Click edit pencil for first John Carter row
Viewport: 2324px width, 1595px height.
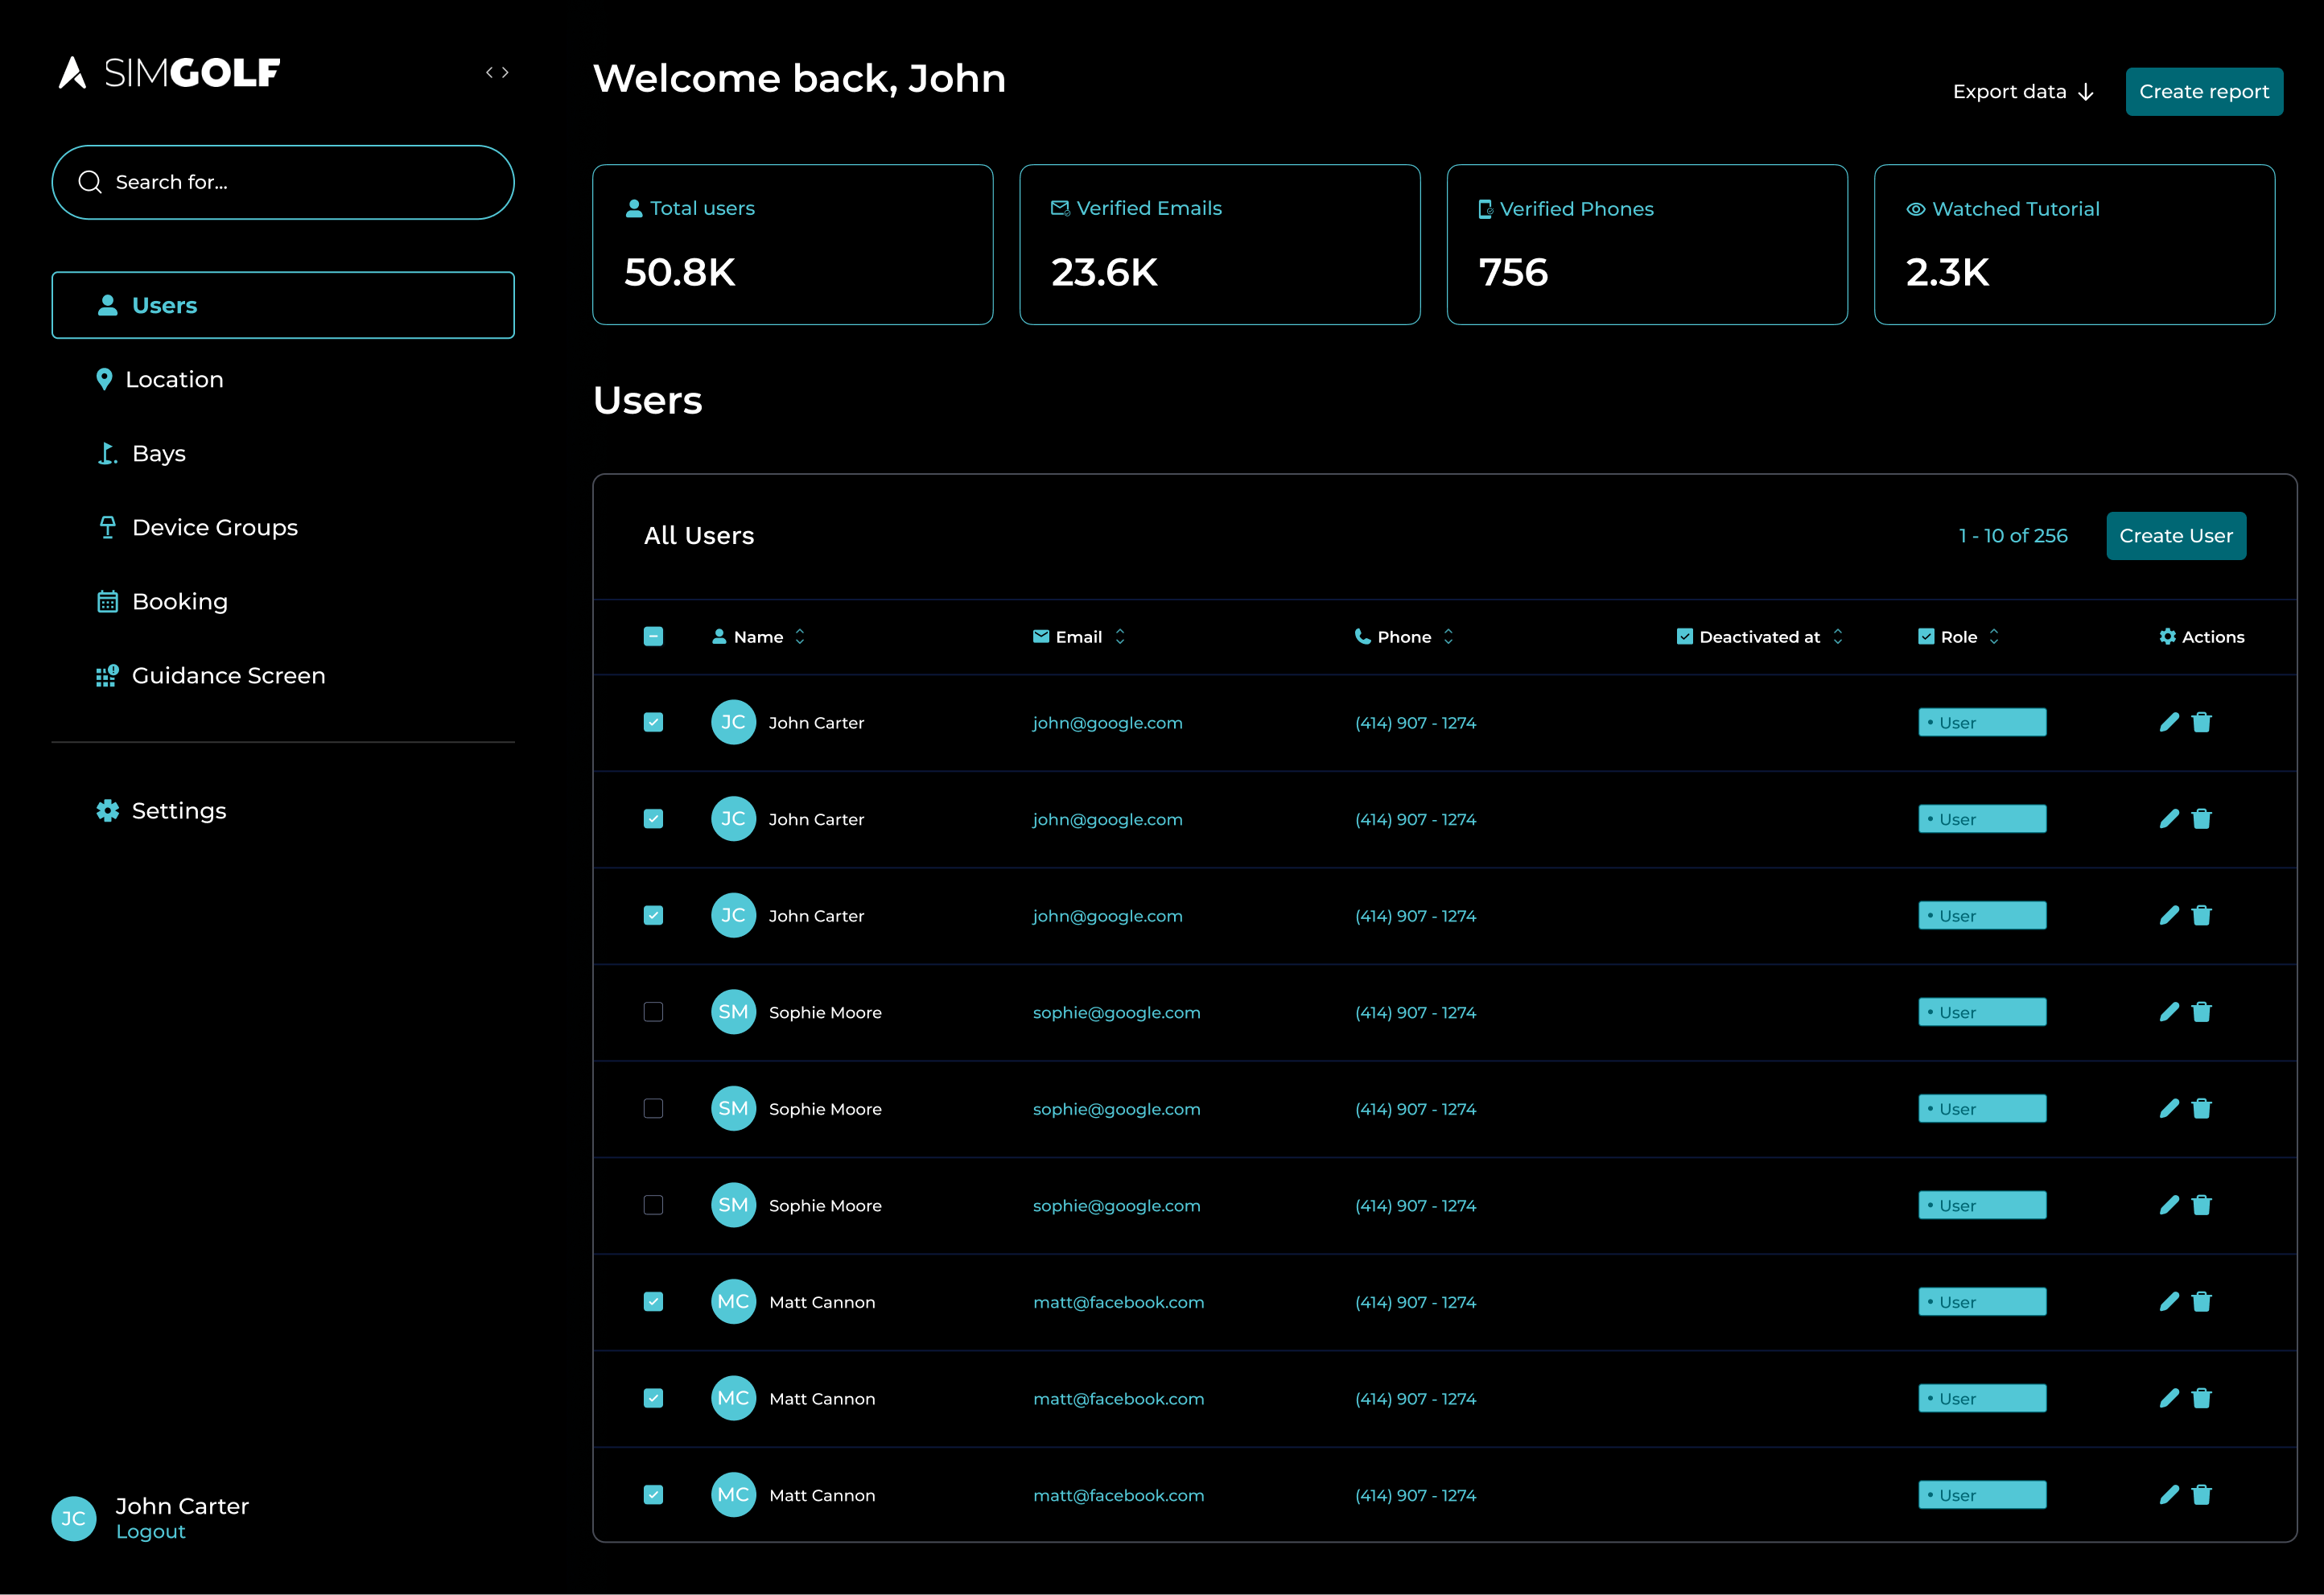pos(2168,722)
